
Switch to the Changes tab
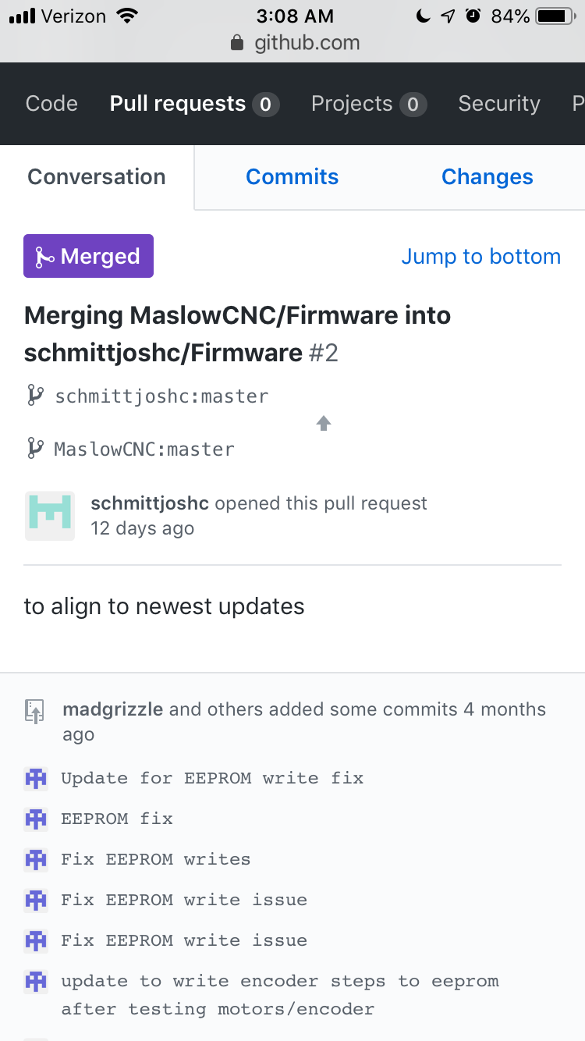click(x=487, y=177)
